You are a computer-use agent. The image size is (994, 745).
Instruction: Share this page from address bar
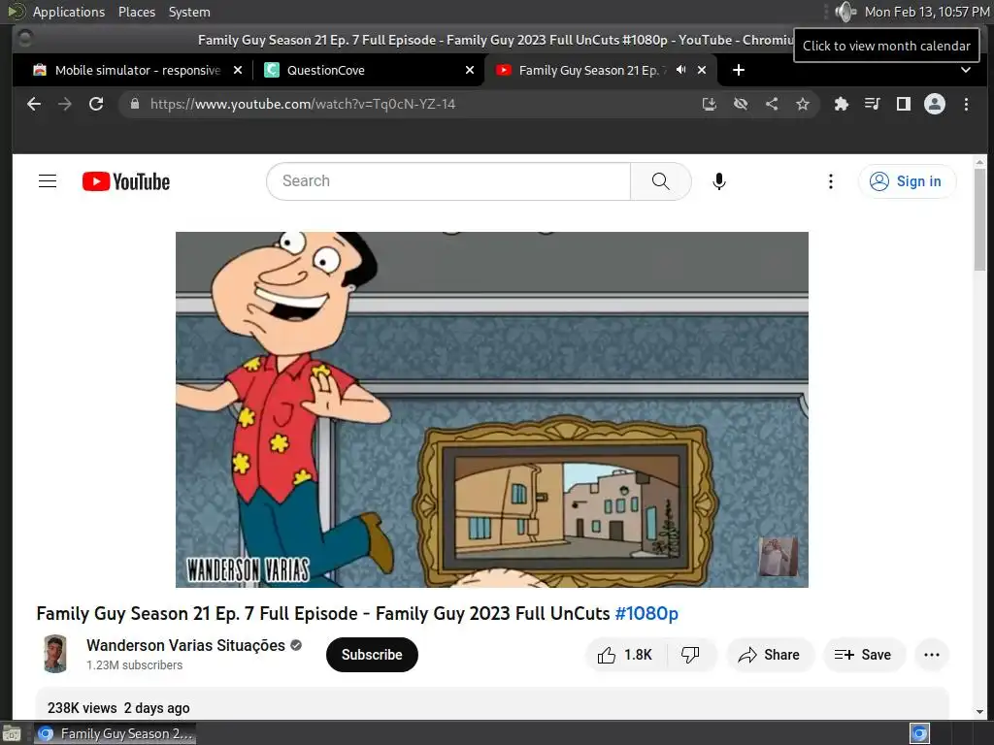(772, 104)
